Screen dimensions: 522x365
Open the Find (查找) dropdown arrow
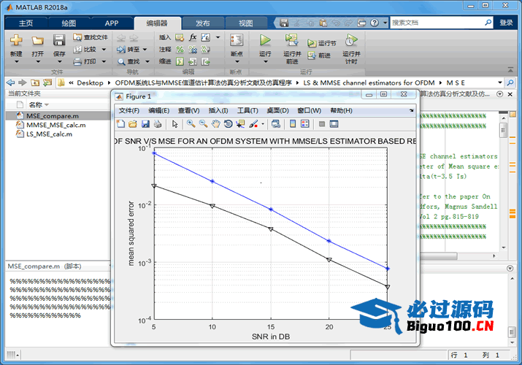pos(147,61)
